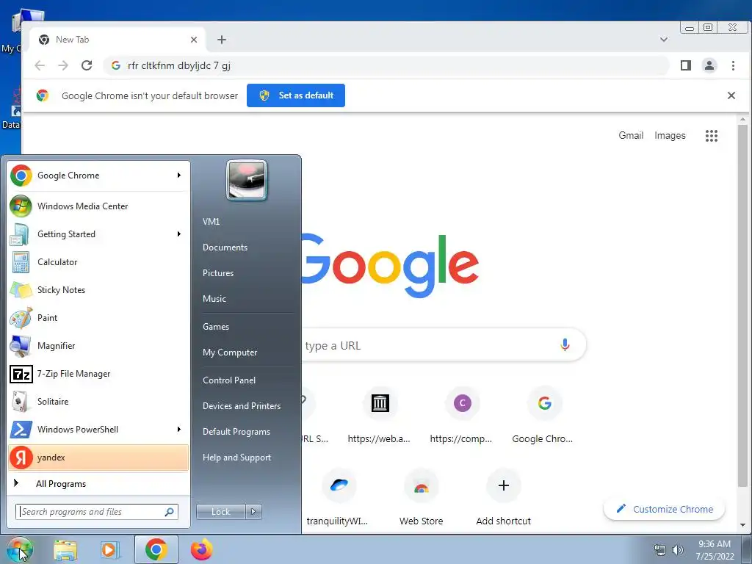Expand Windows PowerShell submenu arrow
The image size is (752, 564).
[x=179, y=429]
